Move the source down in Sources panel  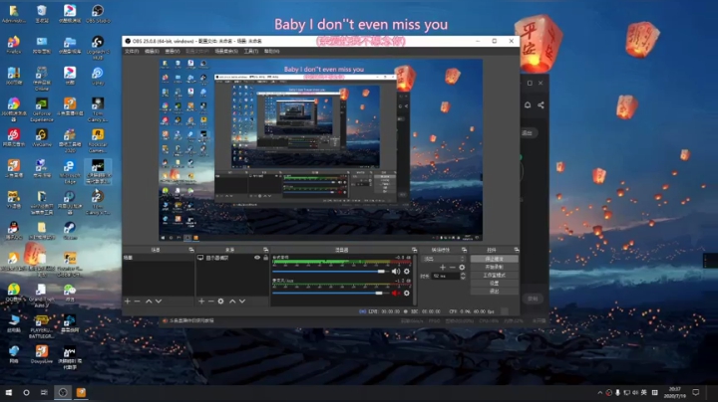click(242, 301)
